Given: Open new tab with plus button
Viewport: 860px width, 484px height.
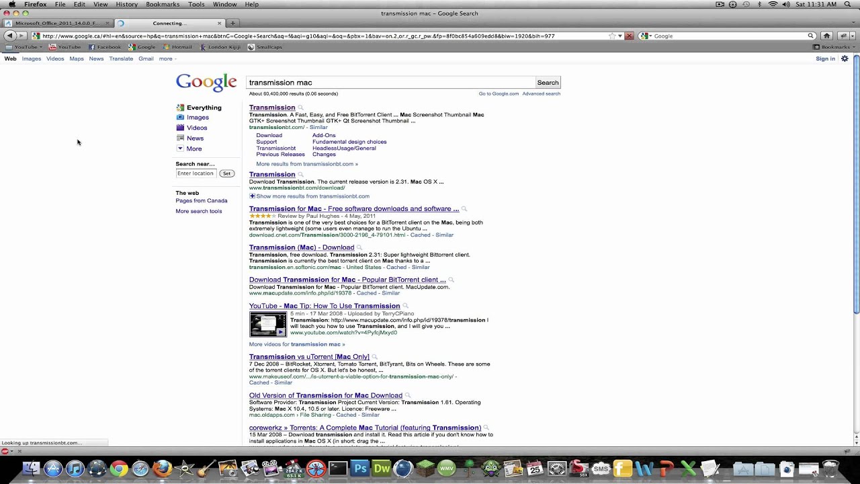Looking at the screenshot, I should click(x=233, y=23).
